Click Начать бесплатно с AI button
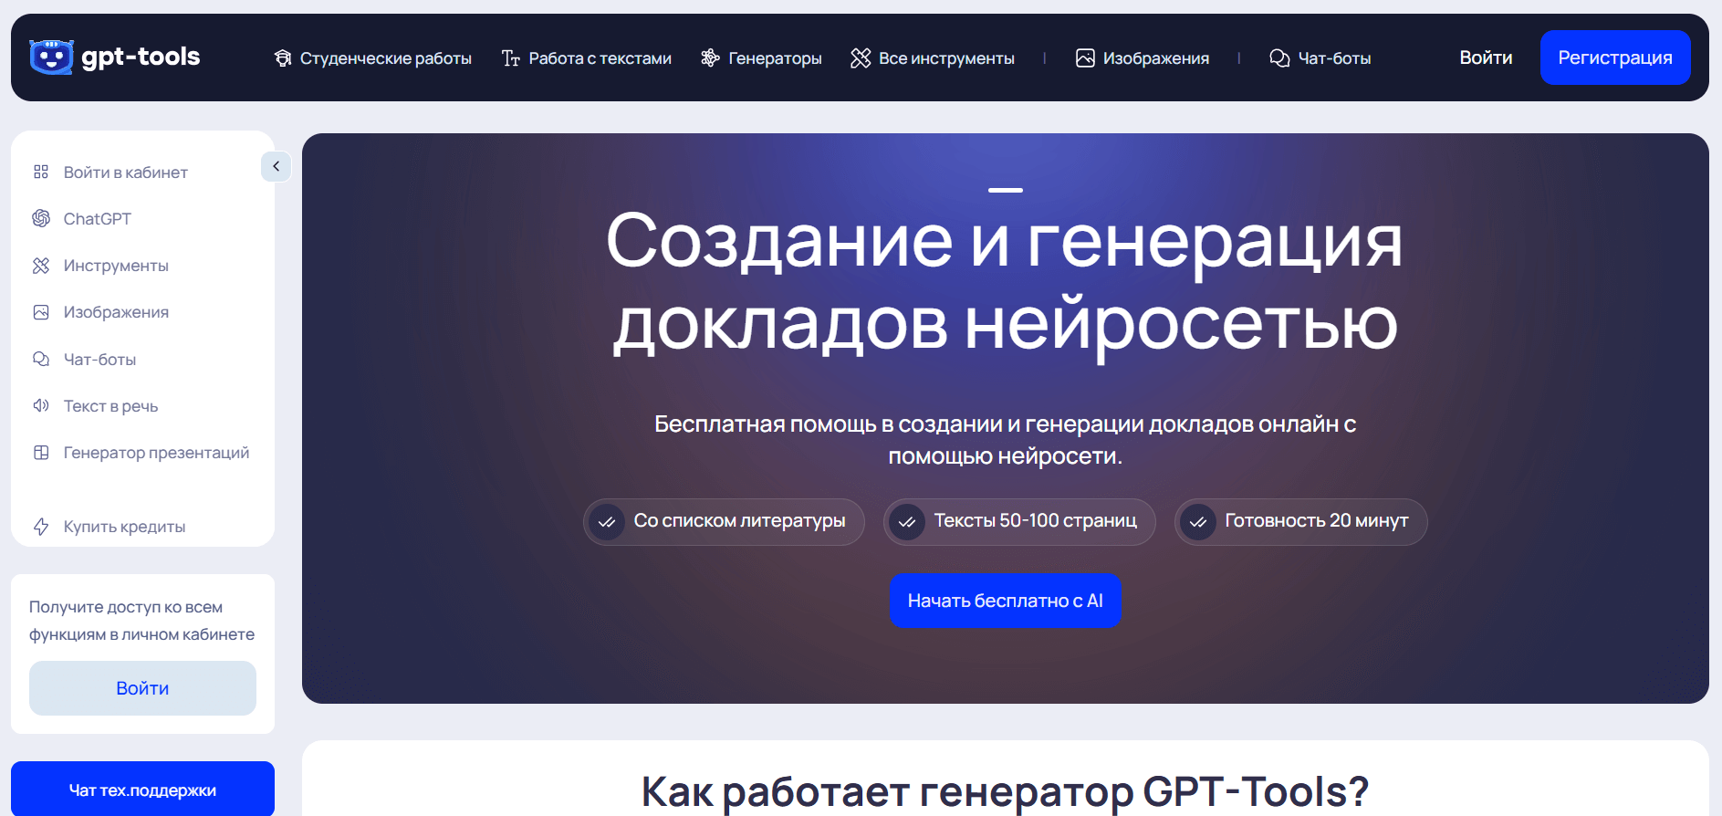1722x816 pixels. (1006, 601)
